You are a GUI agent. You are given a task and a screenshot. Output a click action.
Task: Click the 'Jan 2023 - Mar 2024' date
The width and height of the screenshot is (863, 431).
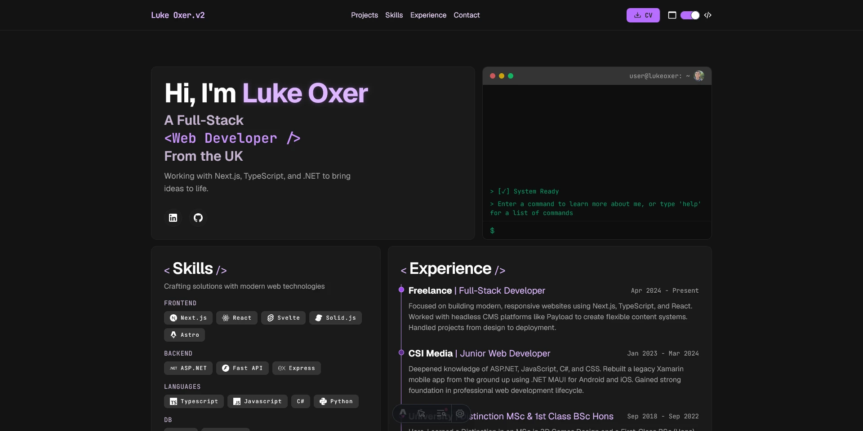click(x=663, y=353)
